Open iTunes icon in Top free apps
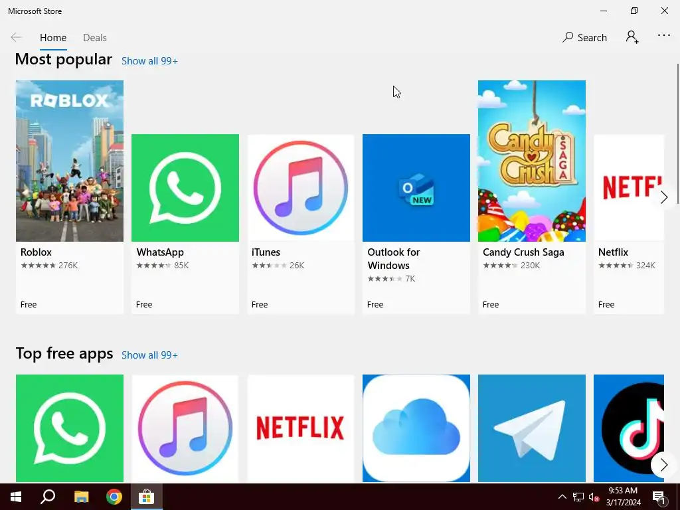The height and width of the screenshot is (510, 680). (x=185, y=428)
